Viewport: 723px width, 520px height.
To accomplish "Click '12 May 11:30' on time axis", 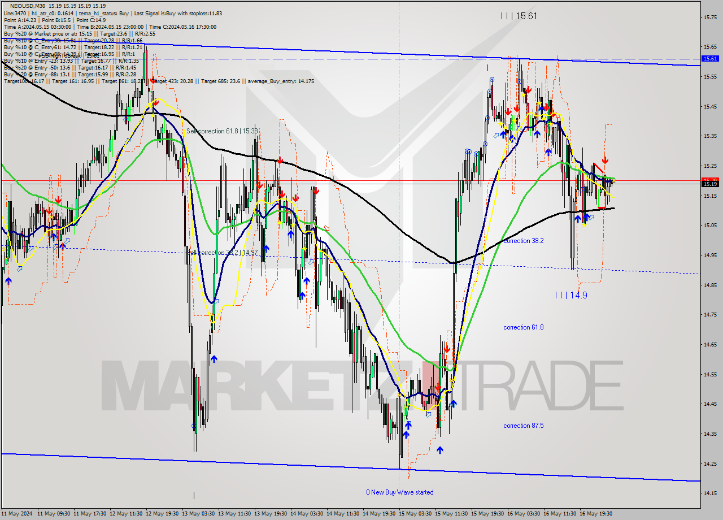I will [126, 514].
